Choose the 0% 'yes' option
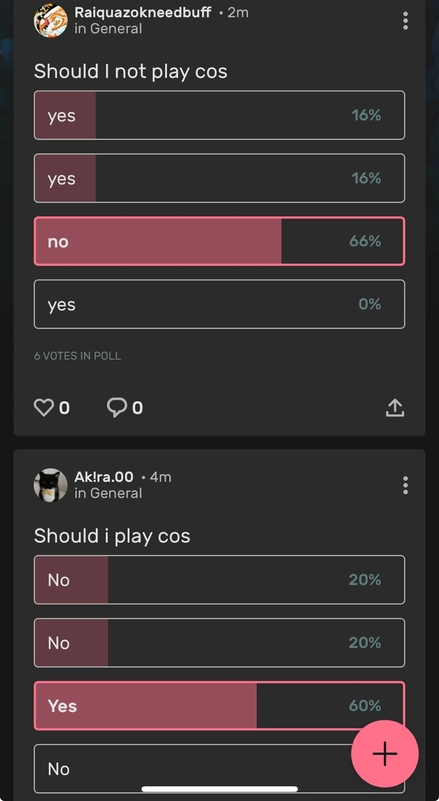This screenshot has width=439, height=801. (x=219, y=304)
